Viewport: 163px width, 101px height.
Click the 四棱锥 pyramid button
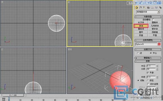click(155, 32)
